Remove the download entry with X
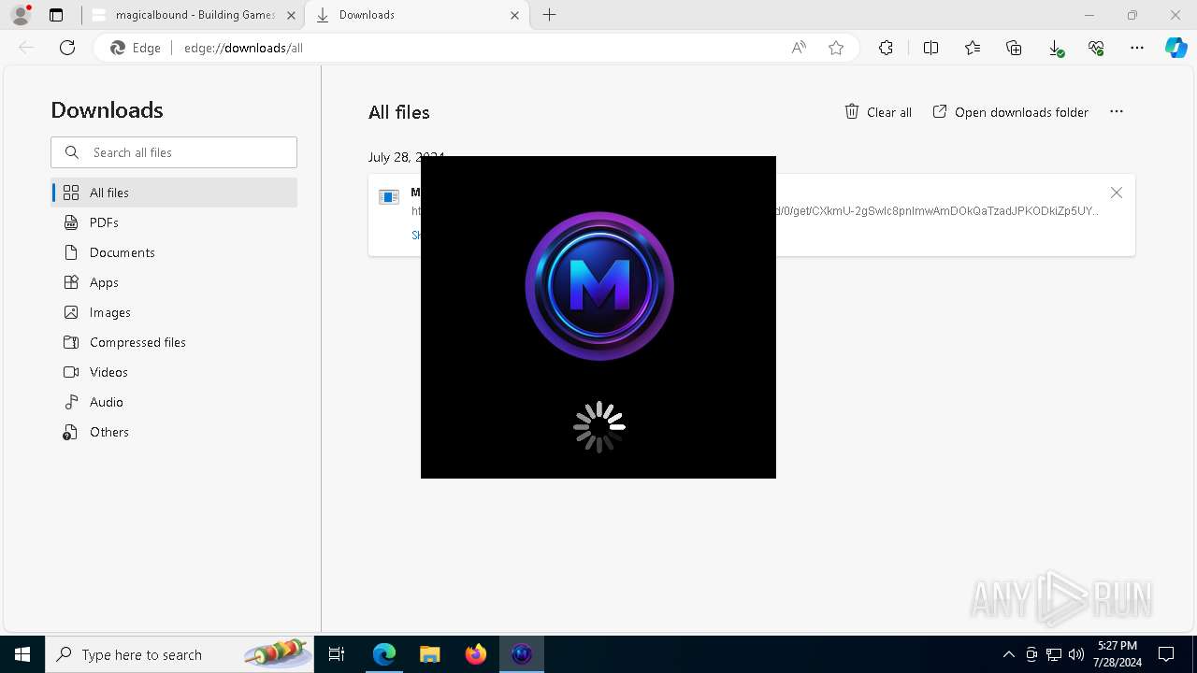The image size is (1197, 673). click(x=1117, y=193)
